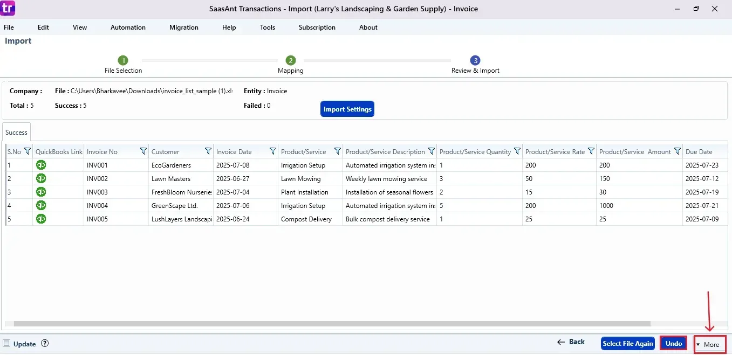The height and width of the screenshot is (355, 732).
Task: Open the Migration menu
Action: (184, 27)
